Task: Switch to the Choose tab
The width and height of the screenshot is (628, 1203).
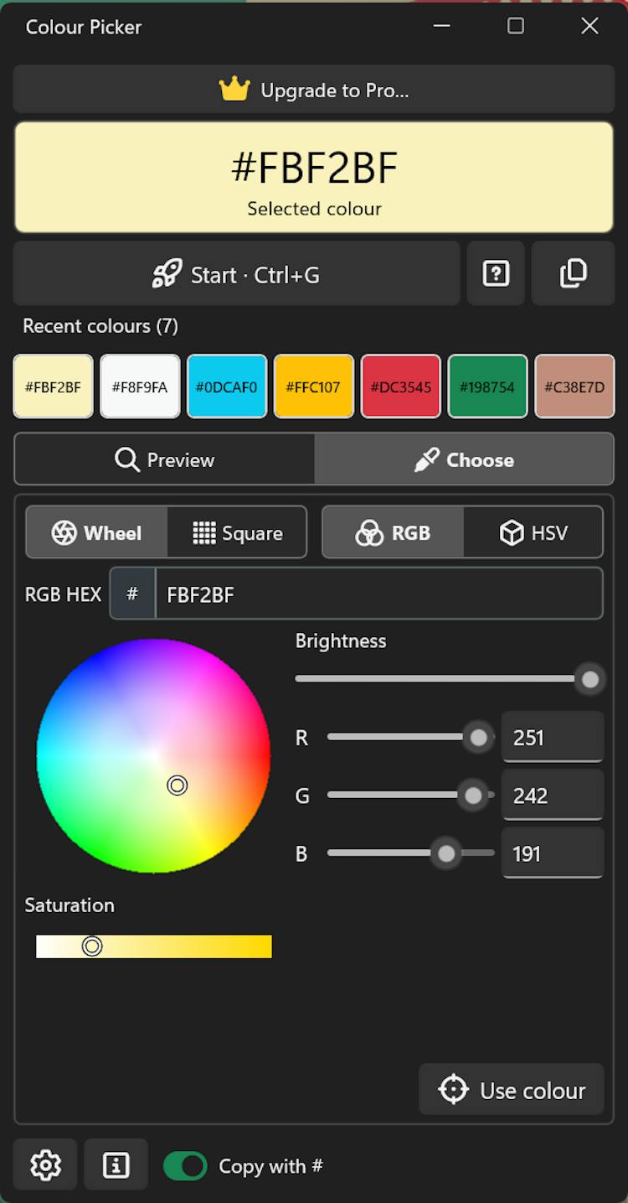Action: pos(464,459)
